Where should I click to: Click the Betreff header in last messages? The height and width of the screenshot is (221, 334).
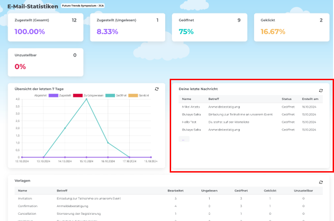tap(214, 99)
